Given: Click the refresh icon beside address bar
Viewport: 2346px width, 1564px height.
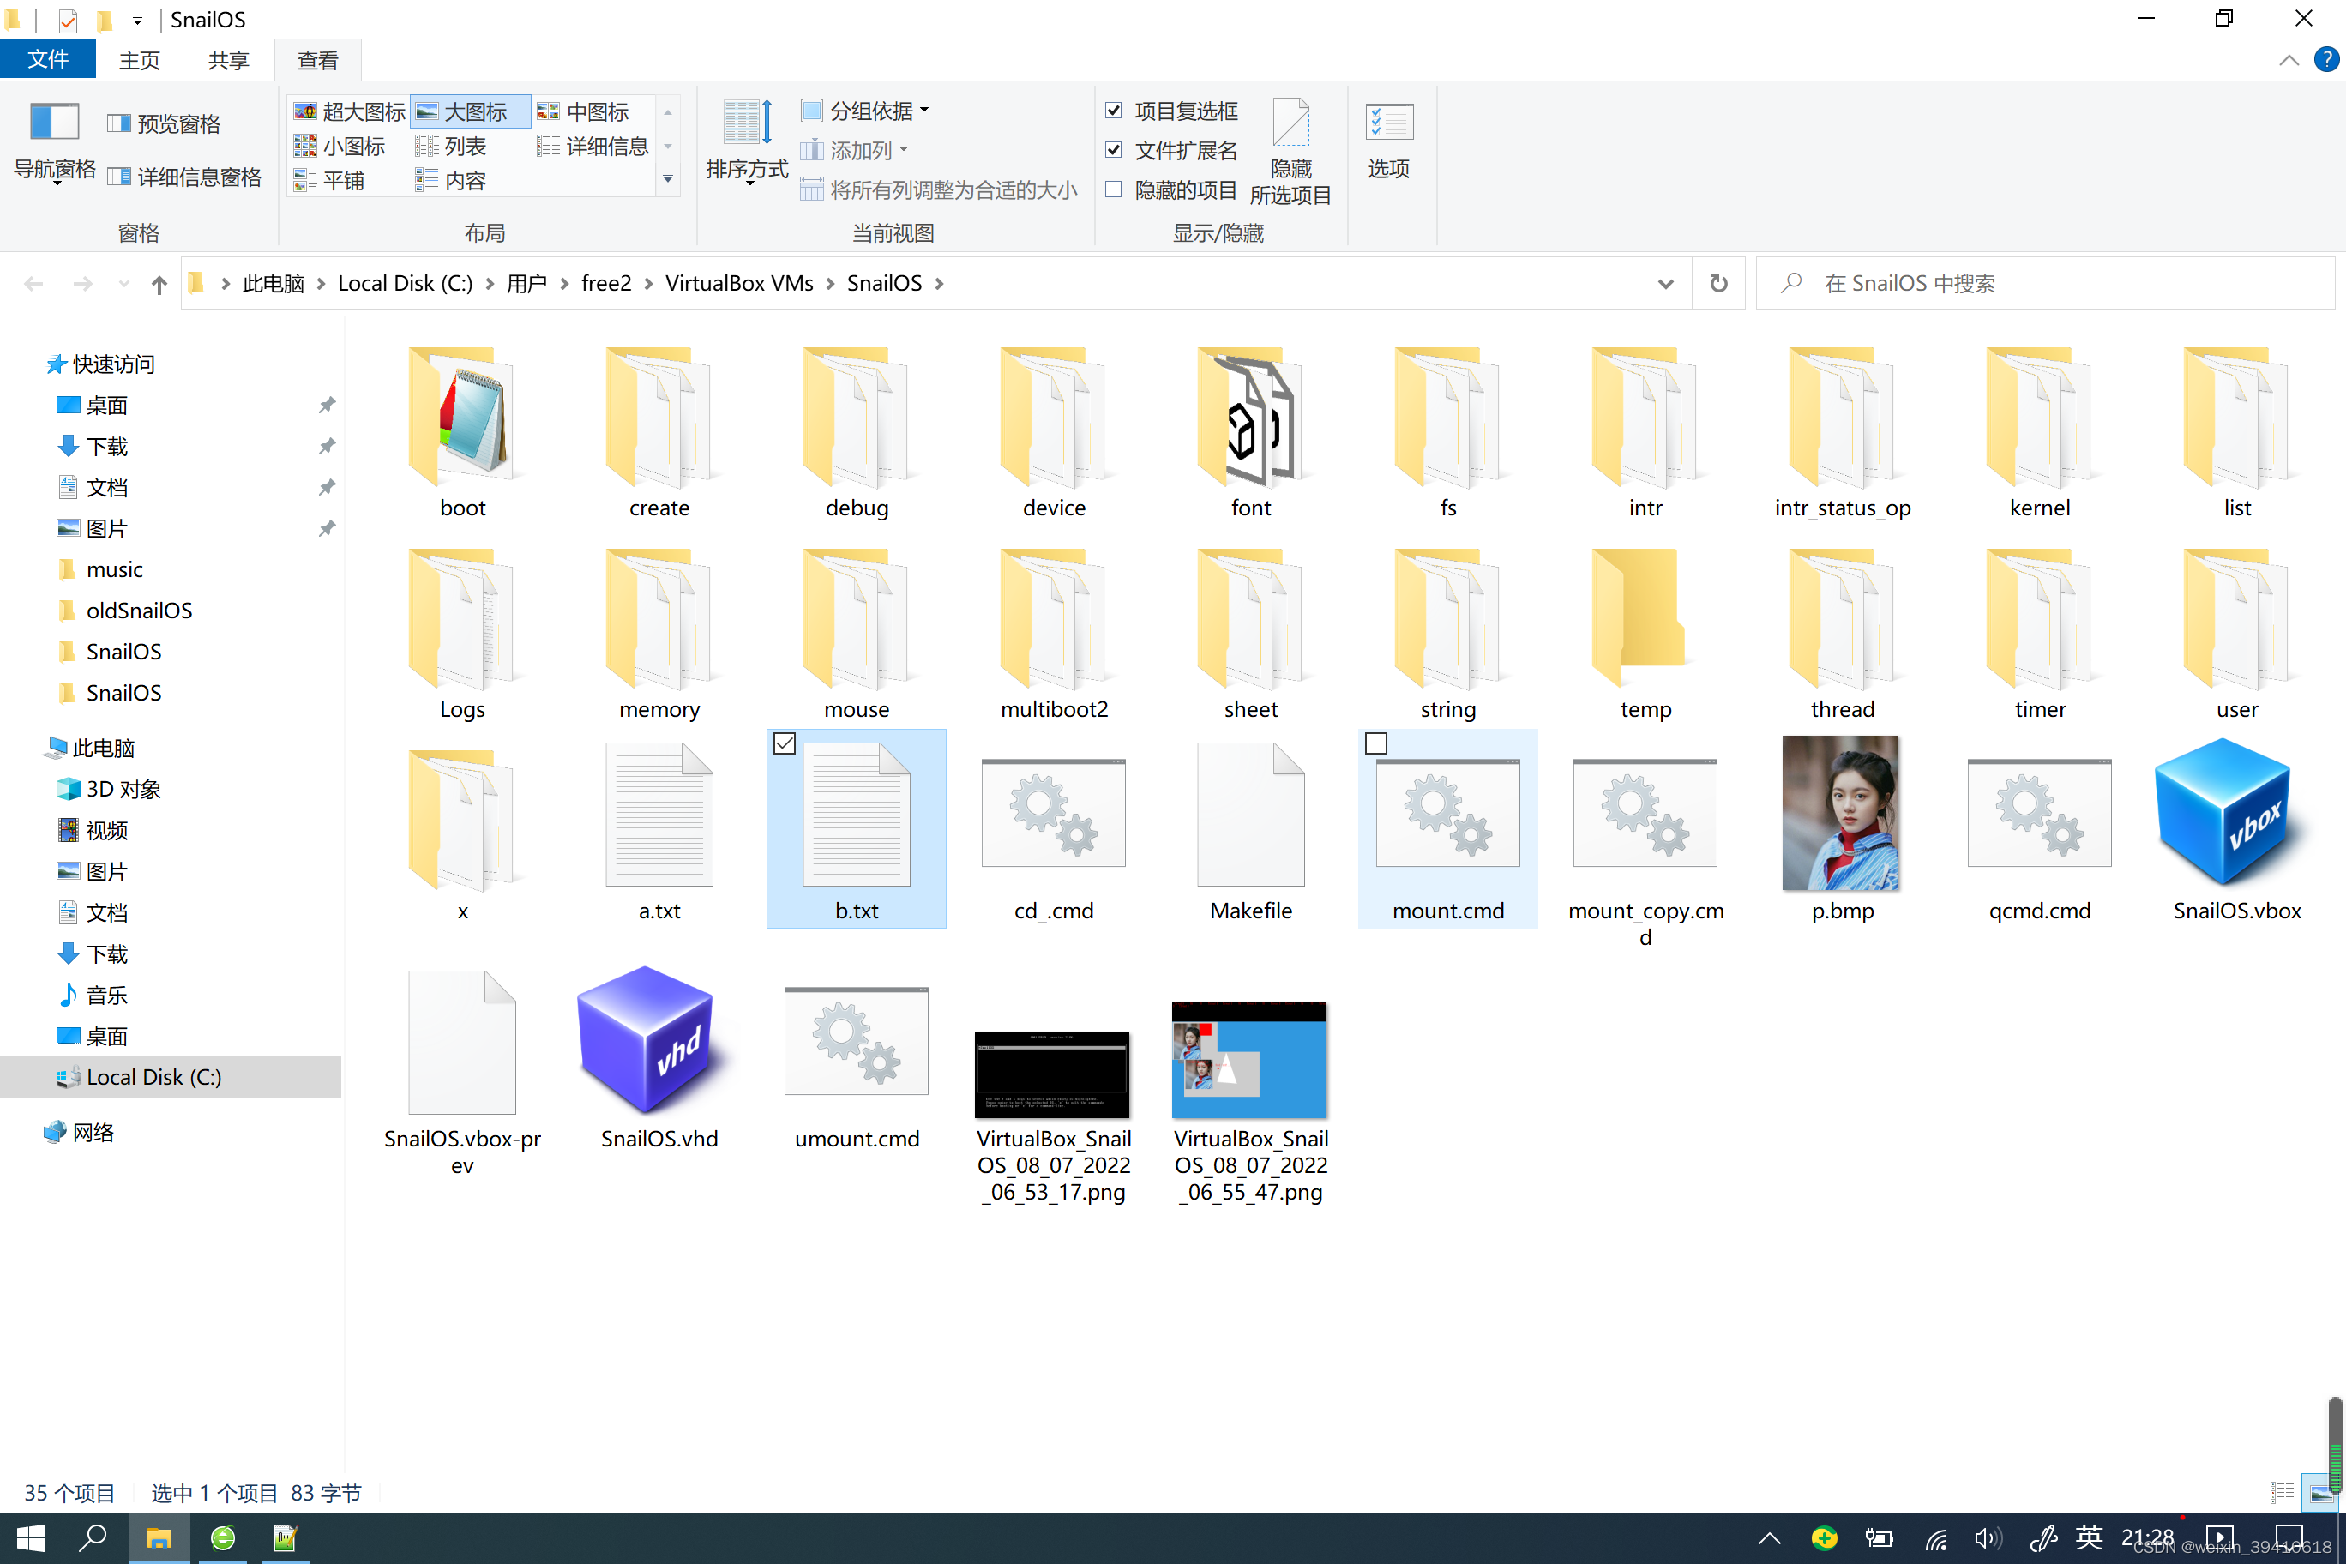Looking at the screenshot, I should click(x=1717, y=283).
